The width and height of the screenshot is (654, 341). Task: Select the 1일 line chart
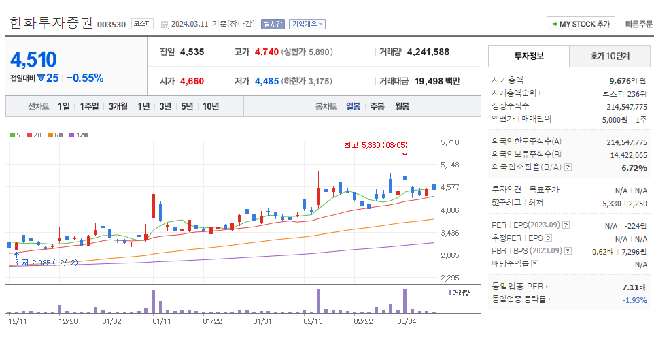[x=64, y=106]
